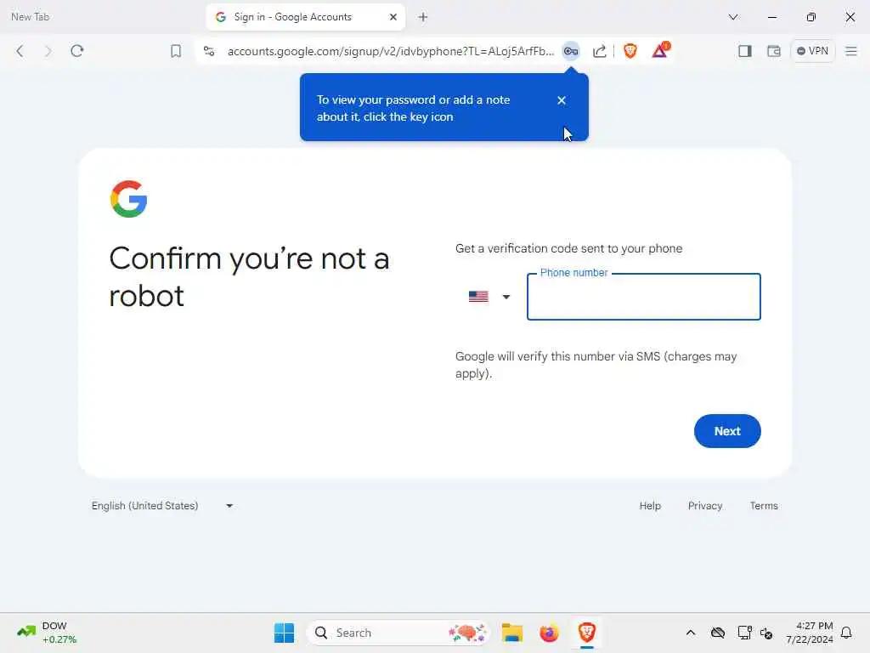Click the share page icon

599,51
